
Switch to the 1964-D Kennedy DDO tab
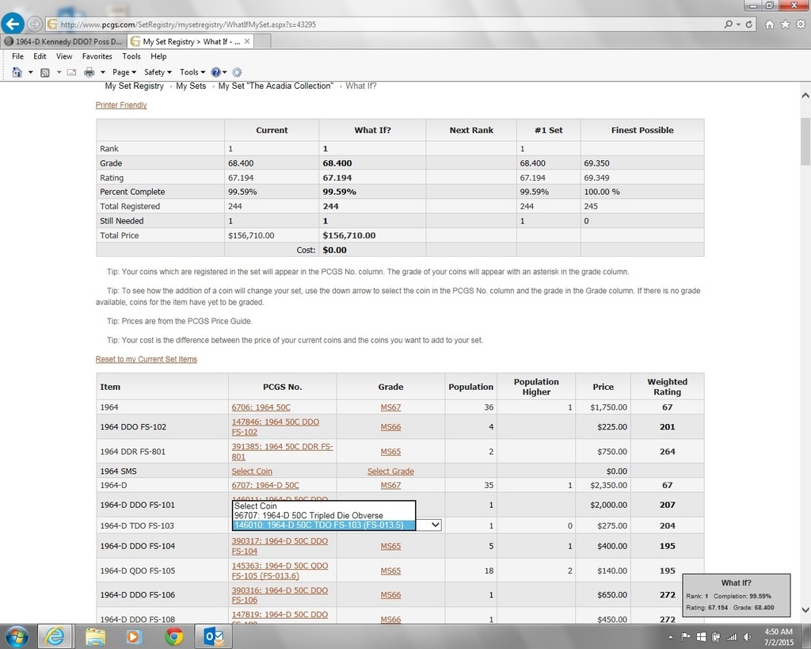(63, 41)
